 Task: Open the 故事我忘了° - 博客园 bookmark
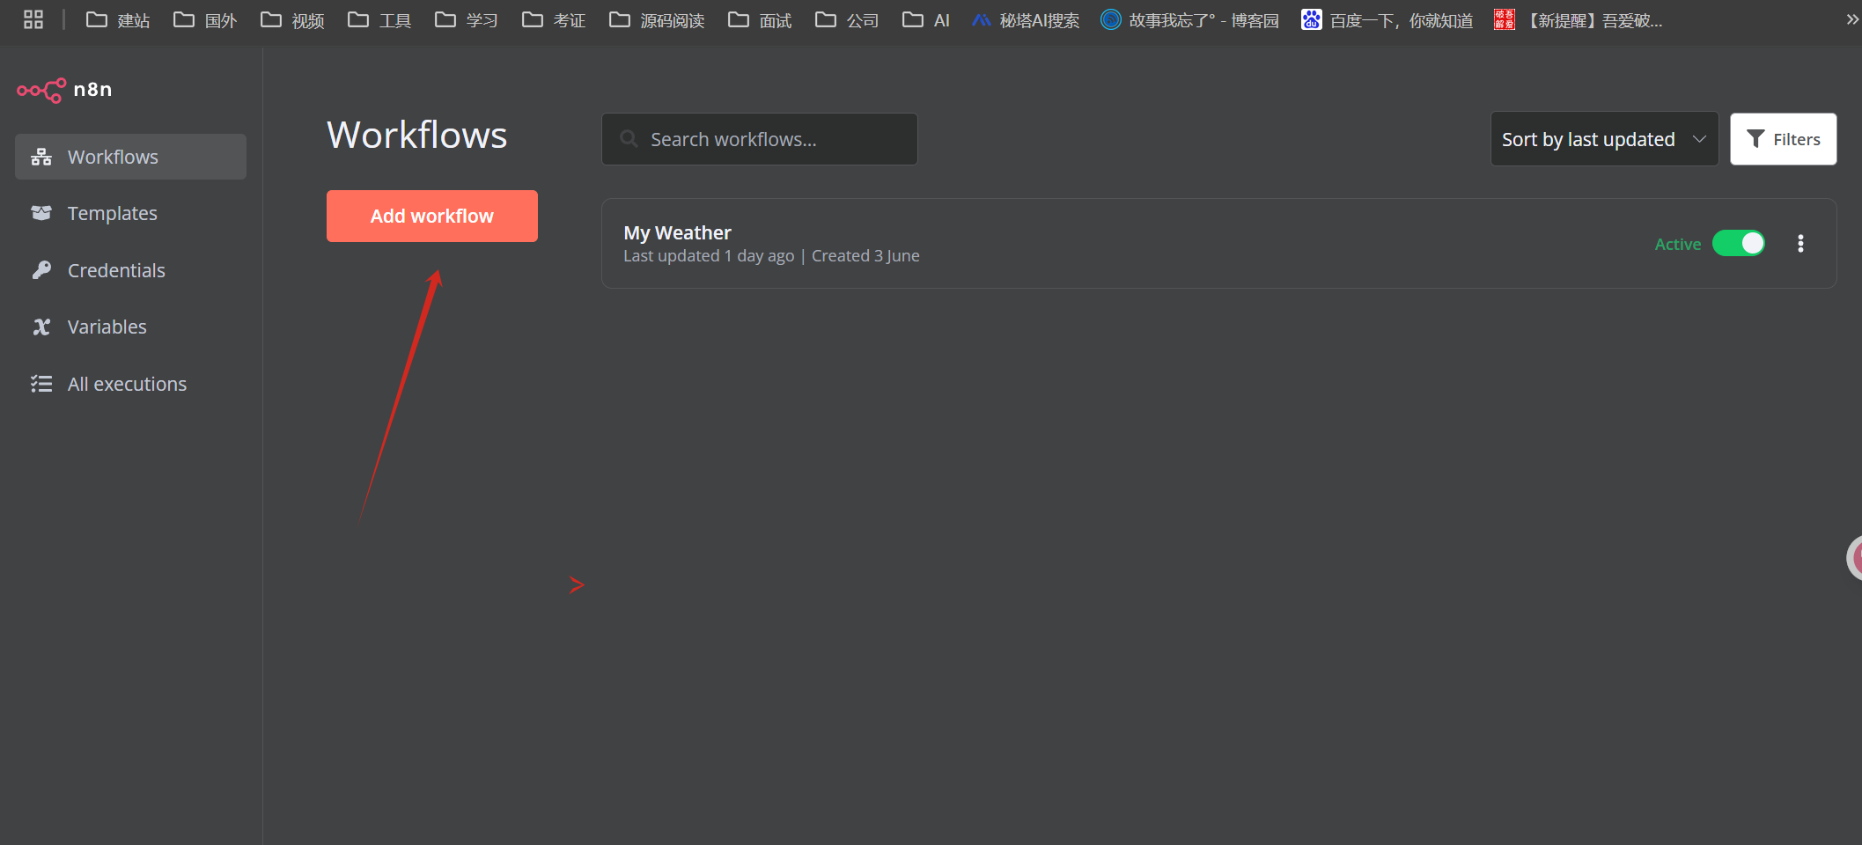pos(1190,20)
